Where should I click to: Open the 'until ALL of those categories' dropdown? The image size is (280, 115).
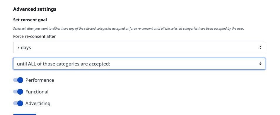coord(139,64)
